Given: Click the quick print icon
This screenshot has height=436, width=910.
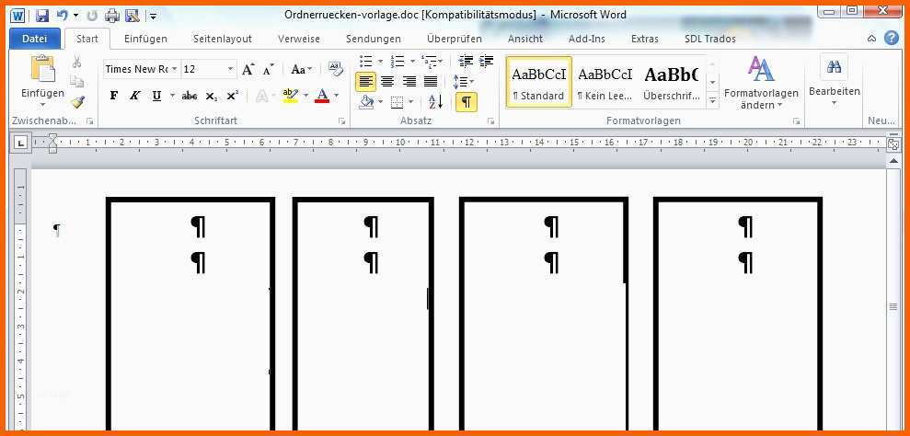Looking at the screenshot, I should (x=111, y=15).
